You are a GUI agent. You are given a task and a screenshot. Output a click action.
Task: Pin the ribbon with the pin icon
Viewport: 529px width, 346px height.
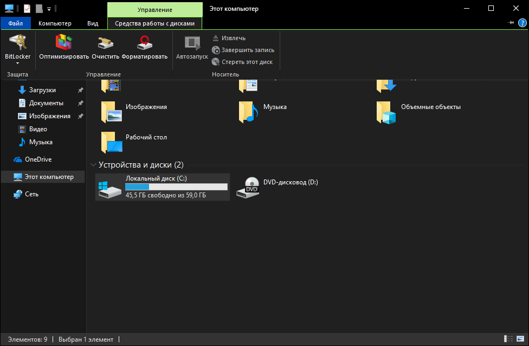point(511,23)
